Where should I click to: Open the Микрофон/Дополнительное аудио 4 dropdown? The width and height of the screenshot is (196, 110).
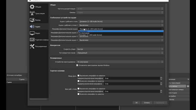[121, 40]
